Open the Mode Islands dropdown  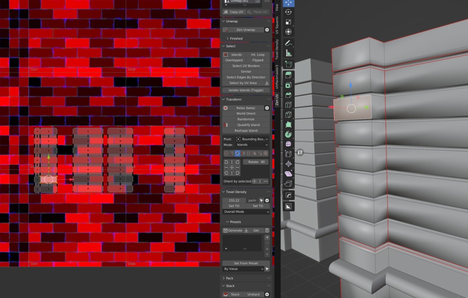(x=252, y=145)
